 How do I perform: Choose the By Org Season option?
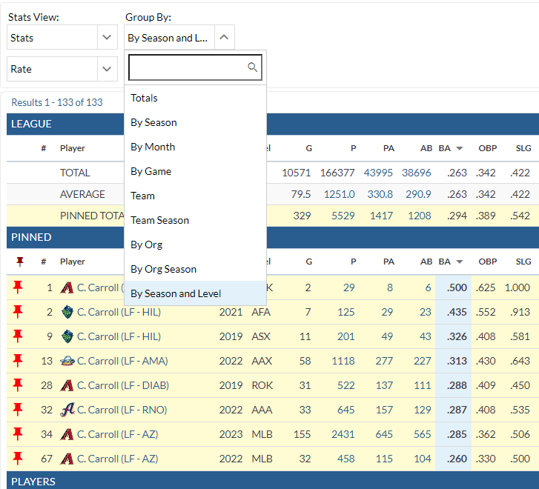(x=163, y=269)
